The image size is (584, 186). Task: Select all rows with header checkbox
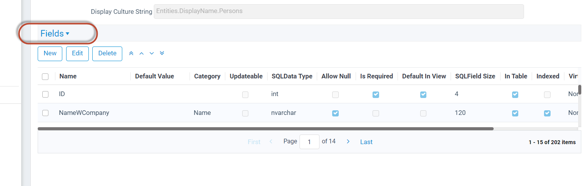(45, 76)
